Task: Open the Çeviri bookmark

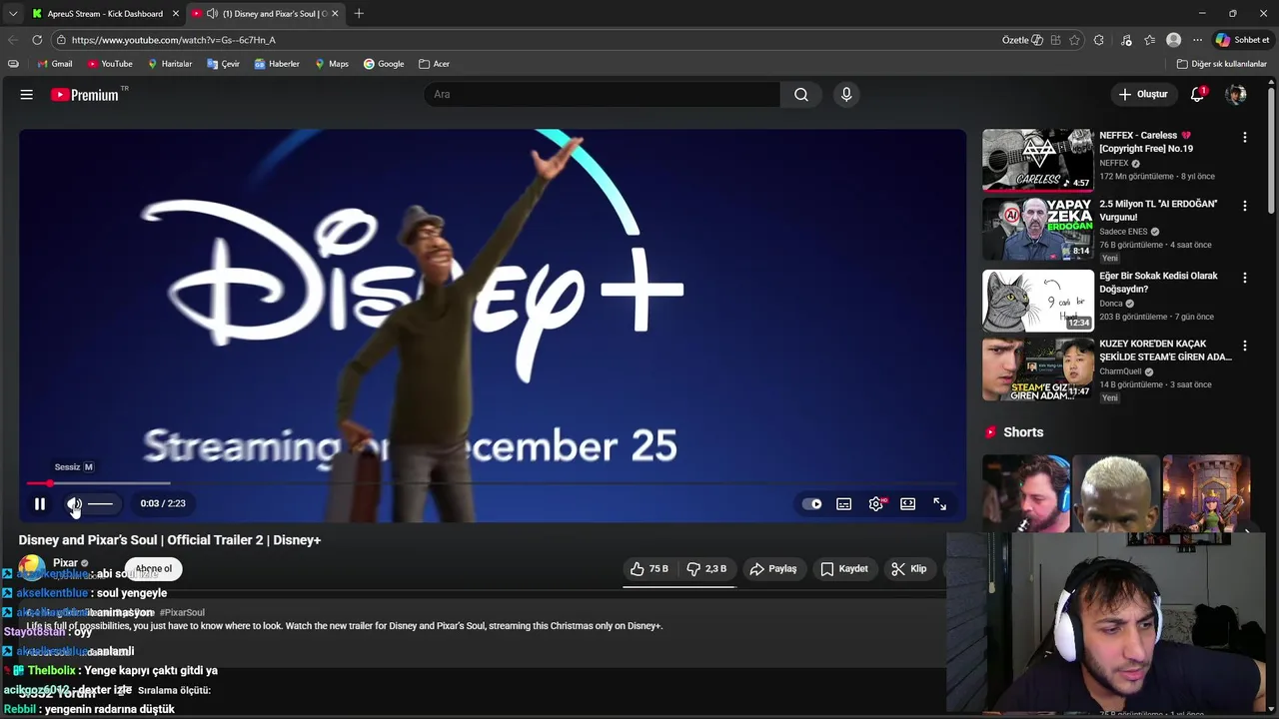Action: (x=224, y=64)
